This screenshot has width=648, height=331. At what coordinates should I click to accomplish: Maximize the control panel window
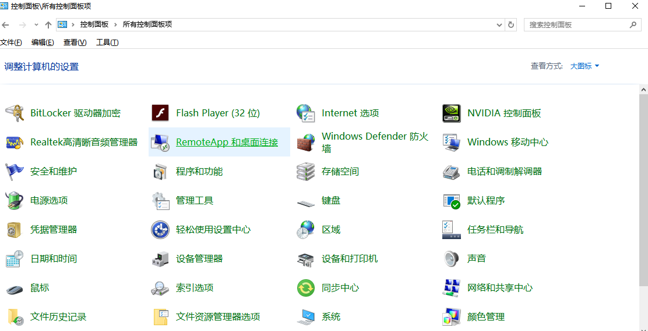pyautogui.click(x=608, y=6)
